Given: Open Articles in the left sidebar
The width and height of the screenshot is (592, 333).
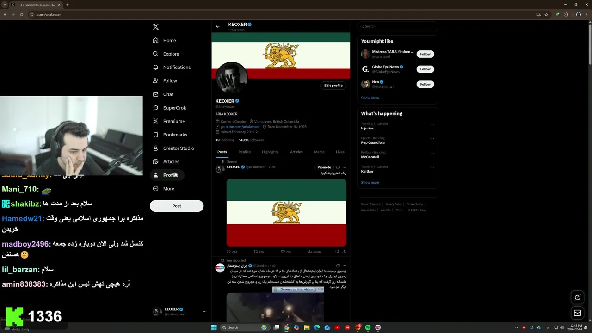Looking at the screenshot, I should 166,161.
